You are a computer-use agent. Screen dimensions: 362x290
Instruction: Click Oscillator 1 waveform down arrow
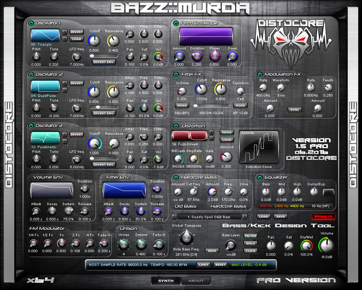[65, 39]
